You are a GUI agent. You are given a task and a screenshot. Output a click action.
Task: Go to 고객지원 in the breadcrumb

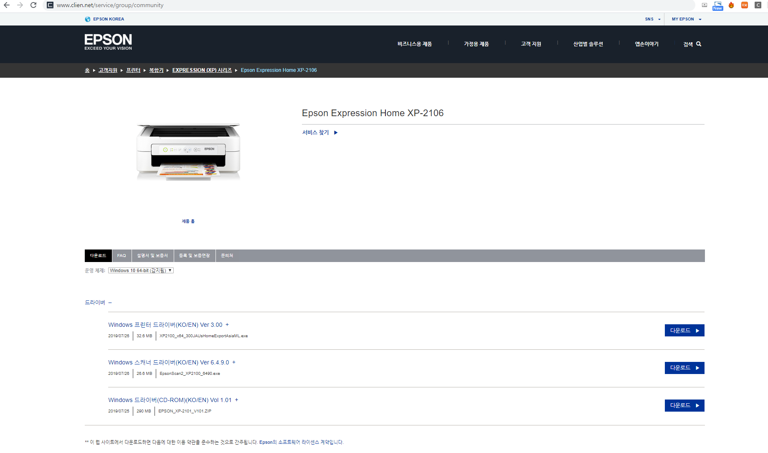(108, 70)
